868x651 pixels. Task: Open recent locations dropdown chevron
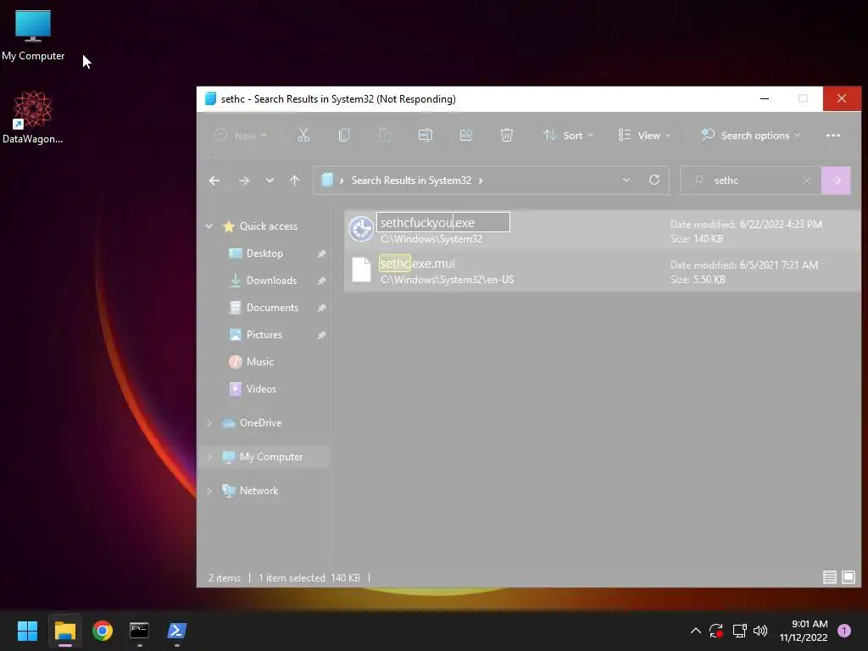click(270, 181)
